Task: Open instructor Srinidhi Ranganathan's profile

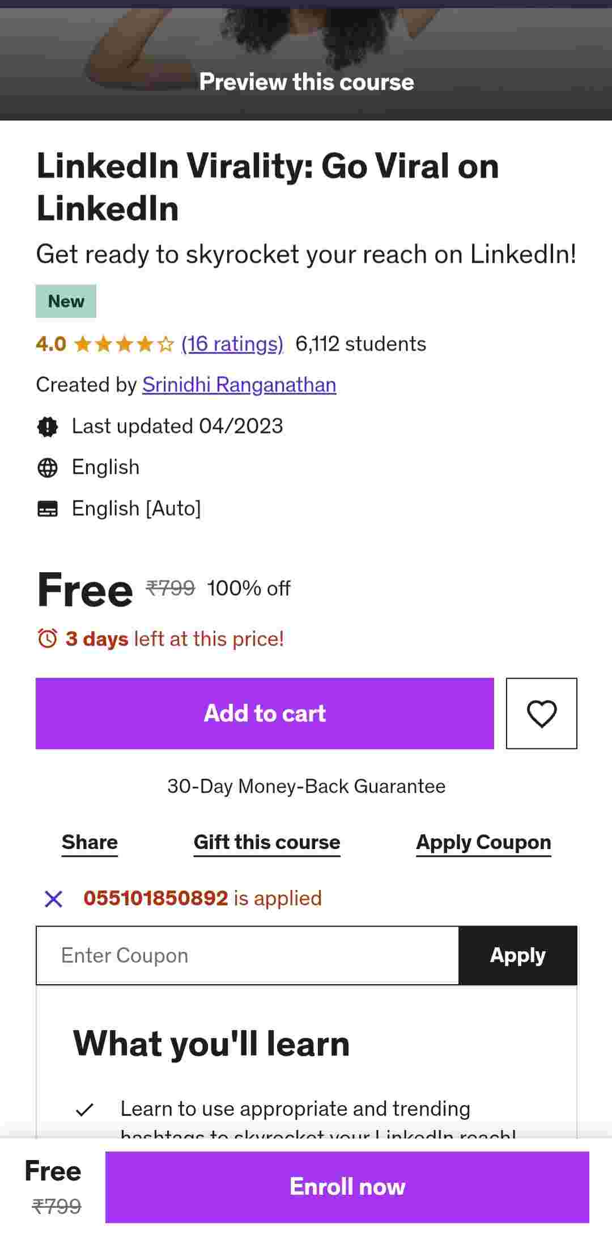Action: [239, 385]
